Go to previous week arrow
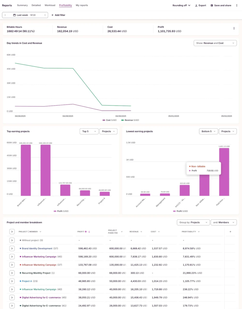This screenshot has height=309, width=242. click(5, 15)
